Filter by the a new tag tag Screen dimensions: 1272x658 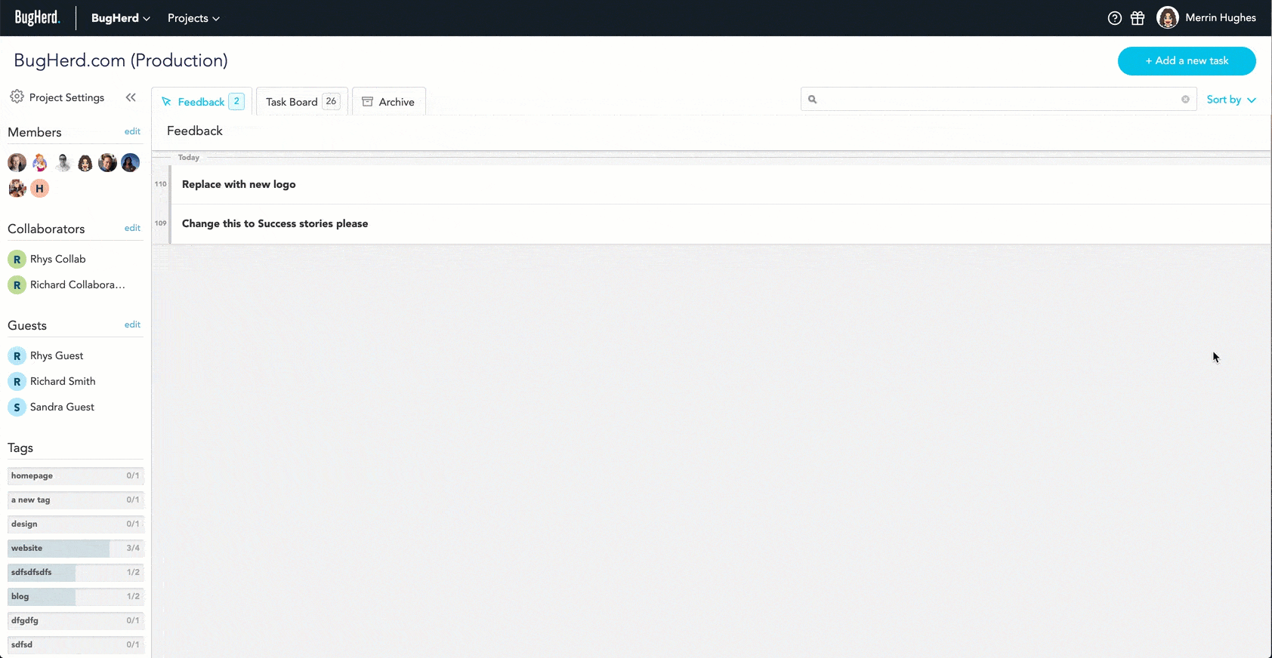coord(76,500)
